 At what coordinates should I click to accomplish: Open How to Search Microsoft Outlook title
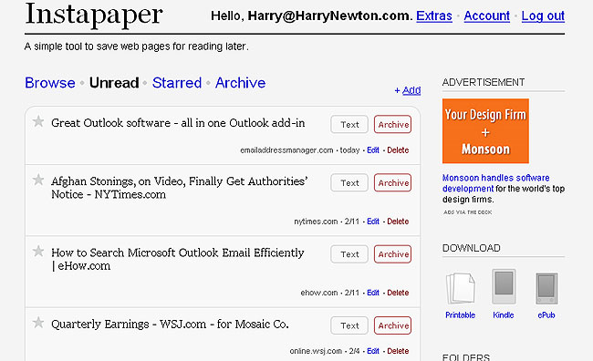[x=178, y=259]
